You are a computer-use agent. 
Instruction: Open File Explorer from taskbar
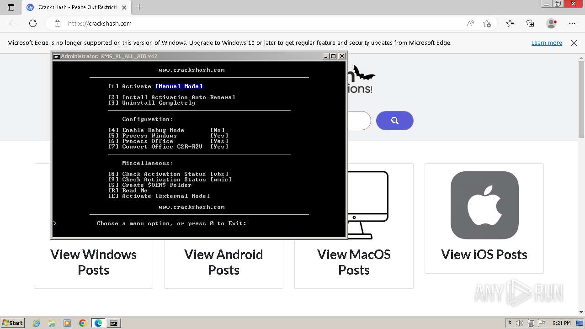52,323
